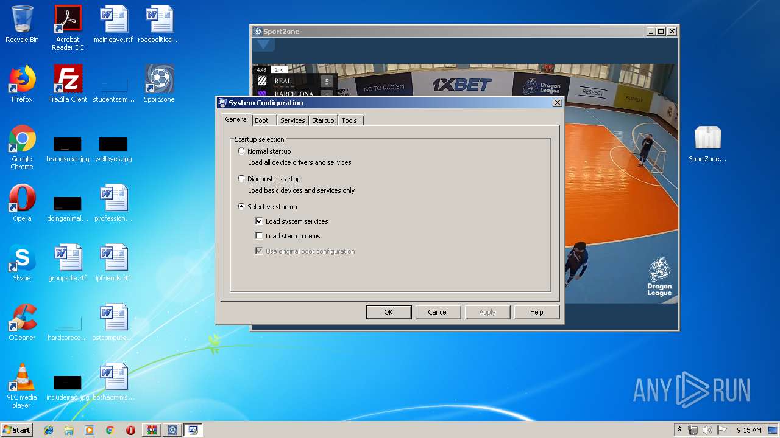
Task: Select mainleave.rtf document icon
Action: coord(113,24)
